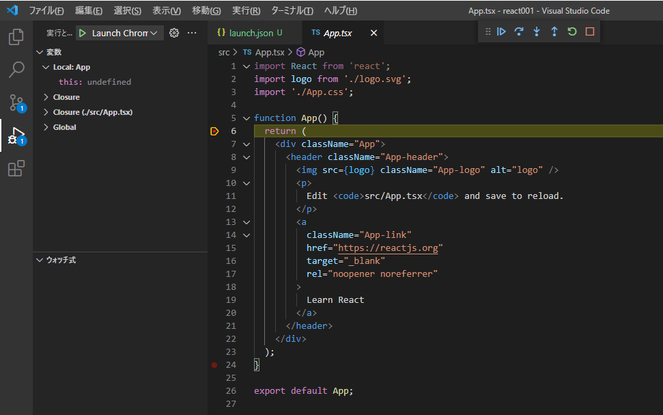
Task: Click the Step Into debug button
Action: (537, 31)
